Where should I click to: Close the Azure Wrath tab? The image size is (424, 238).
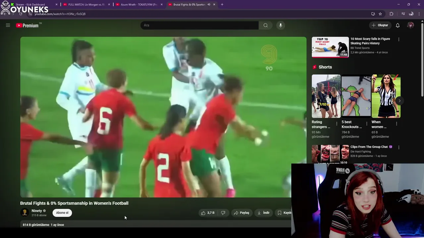tap(161, 5)
